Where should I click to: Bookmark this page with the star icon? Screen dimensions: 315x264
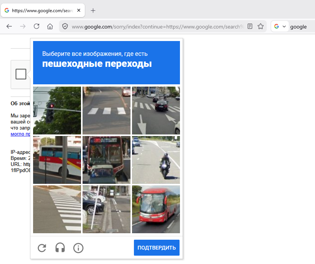[261, 27]
